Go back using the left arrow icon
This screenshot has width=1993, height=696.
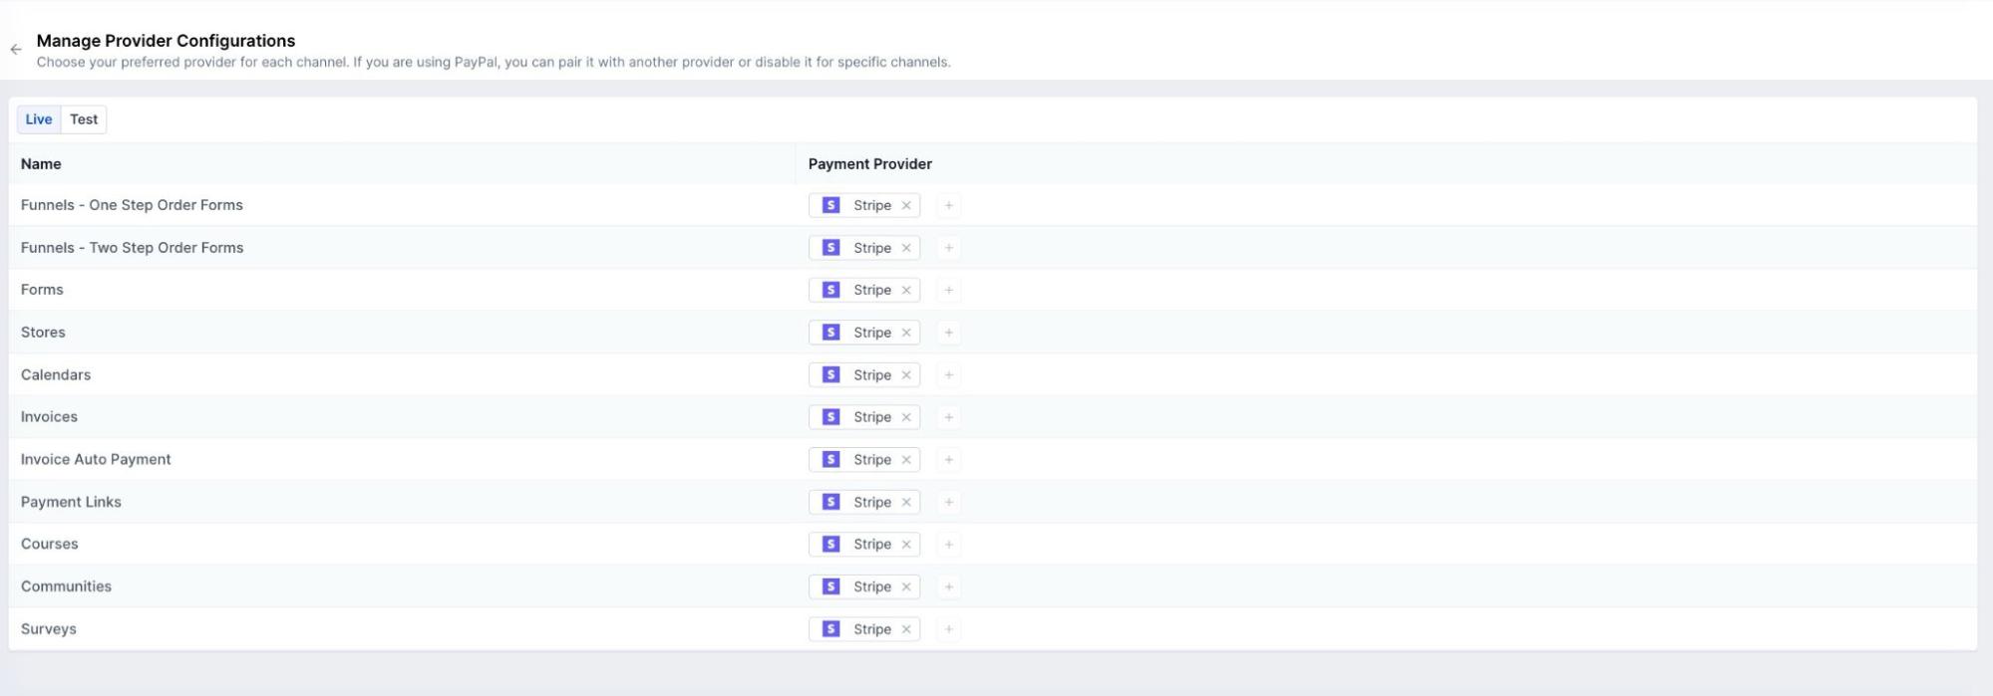[x=16, y=49]
